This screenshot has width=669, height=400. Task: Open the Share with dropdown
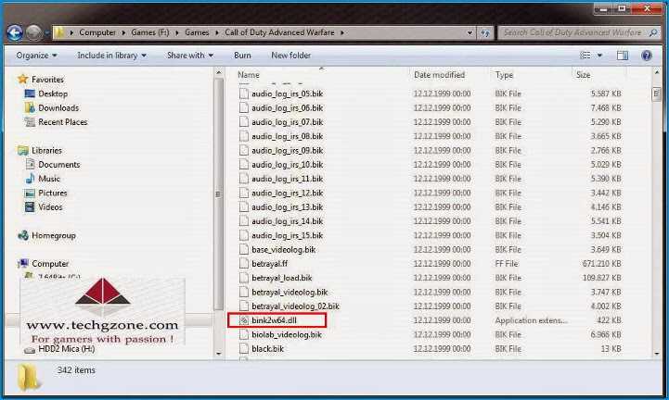(x=190, y=56)
